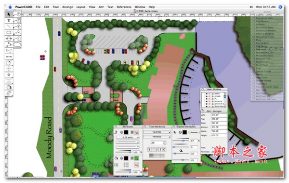Open the no-fill popup in fill attributes
The image size is (289, 183).
coord(136,165)
